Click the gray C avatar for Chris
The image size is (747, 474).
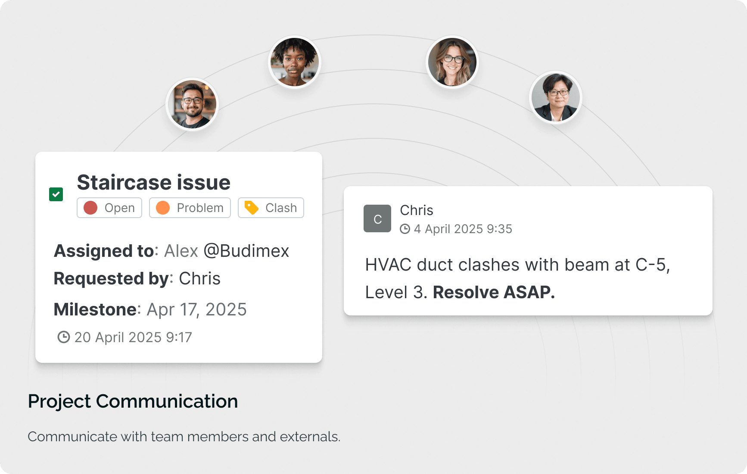(x=377, y=218)
